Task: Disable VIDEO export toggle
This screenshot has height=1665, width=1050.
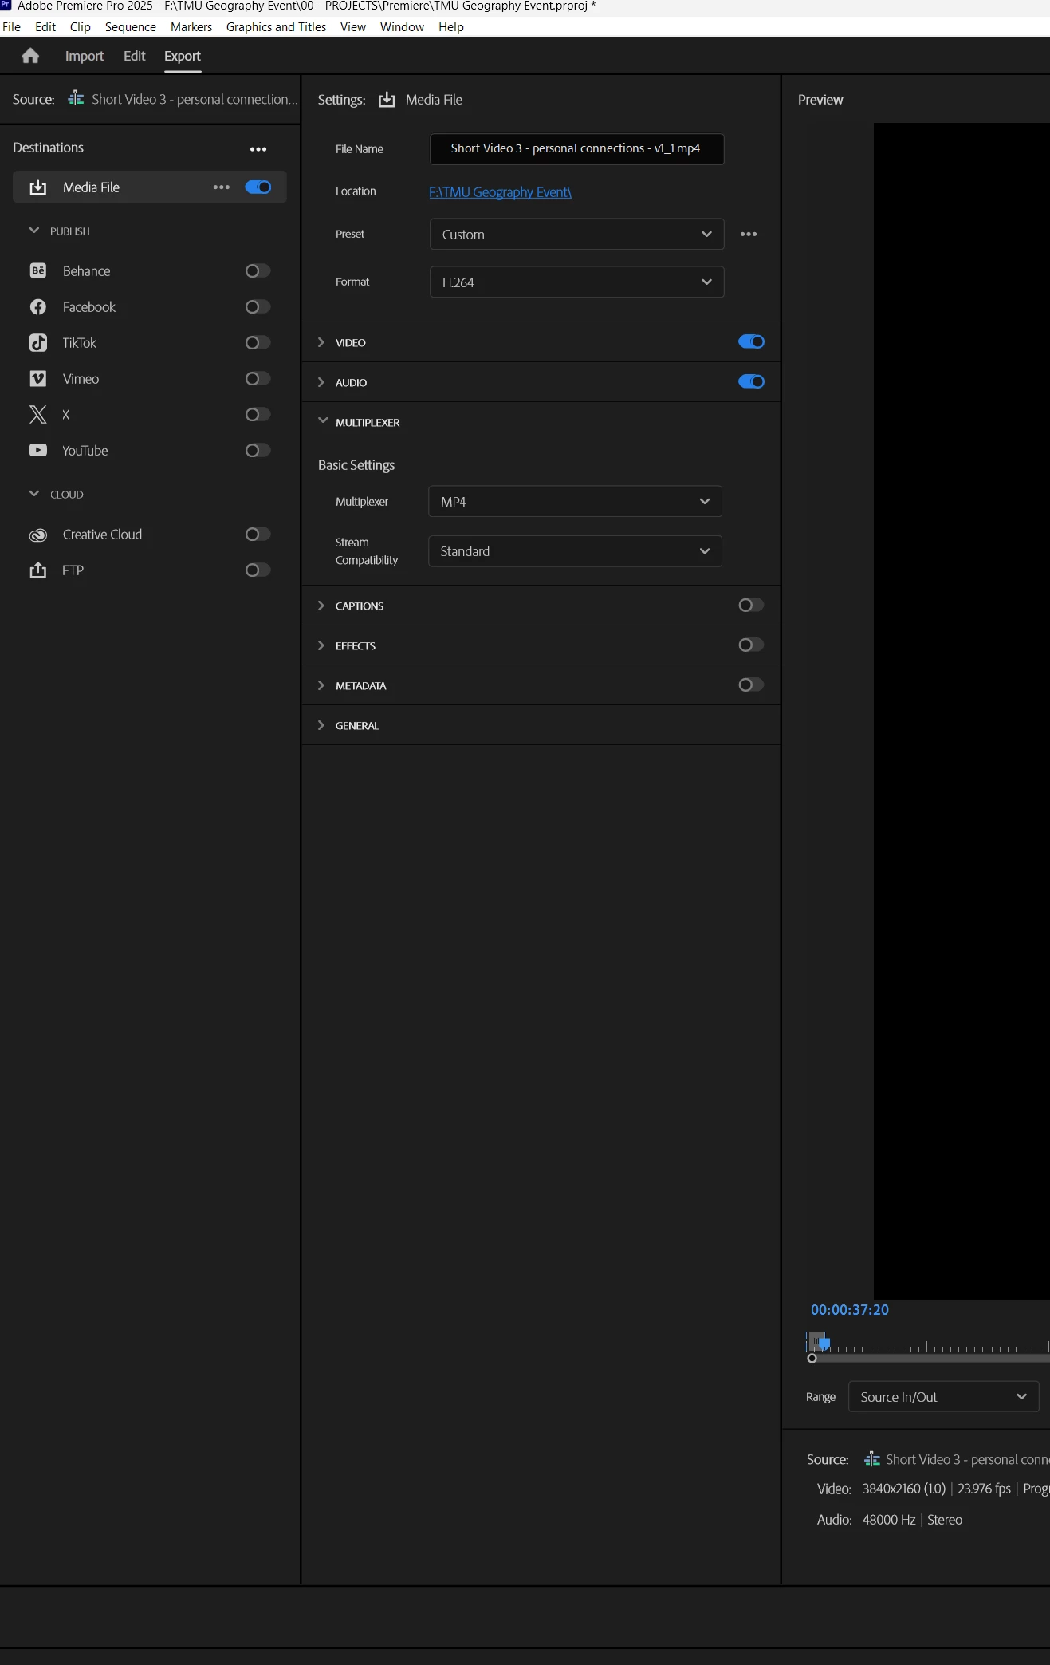Action: click(751, 341)
